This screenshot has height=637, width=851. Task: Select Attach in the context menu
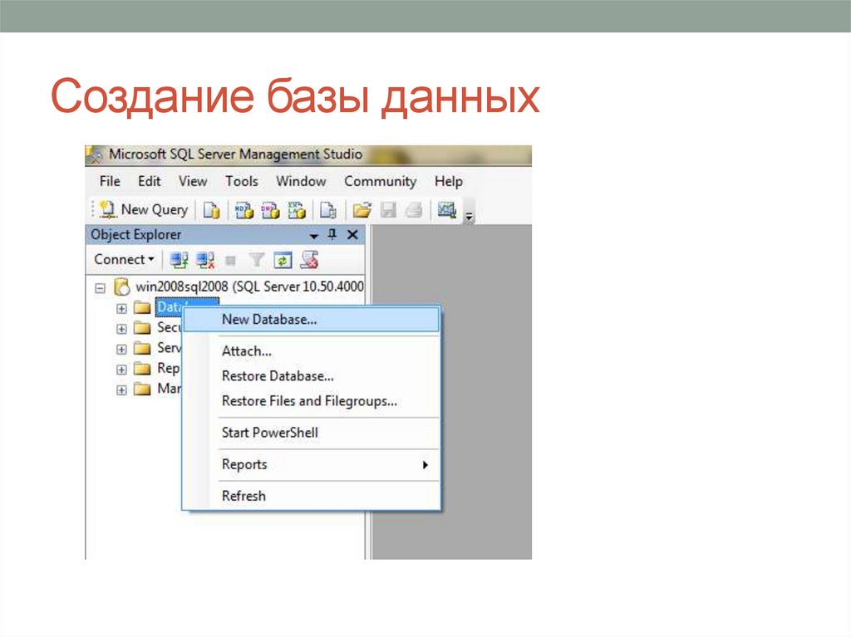247,350
